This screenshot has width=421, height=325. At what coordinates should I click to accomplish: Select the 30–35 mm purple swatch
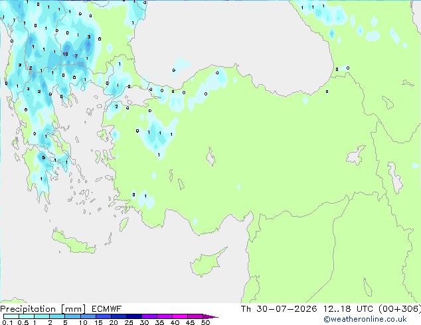[149, 316]
